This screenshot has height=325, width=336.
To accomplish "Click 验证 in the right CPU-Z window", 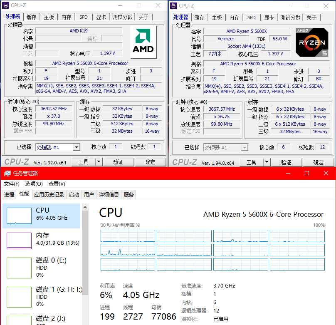I will point(287,162).
